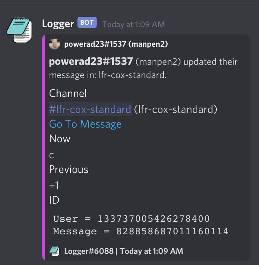Click the 'Today at 1:09 AM' header timestamp
259x265 pixels.
tap(134, 24)
